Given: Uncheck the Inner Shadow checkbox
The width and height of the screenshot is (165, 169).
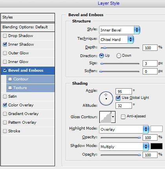Looking at the screenshot, I should (x=5, y=45).
